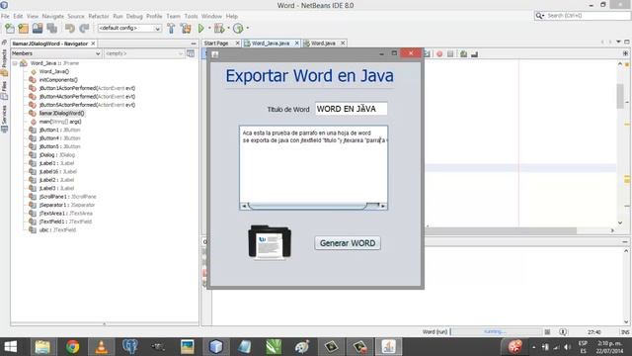Select jButton5ActionPerformed in Navigator
The height and width of the screenshot is (356, 632).
[87, 105]
